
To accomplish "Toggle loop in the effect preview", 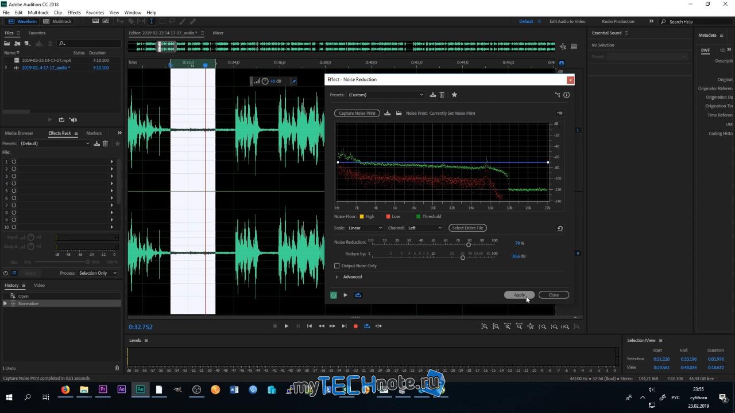I will click(358, 295).
